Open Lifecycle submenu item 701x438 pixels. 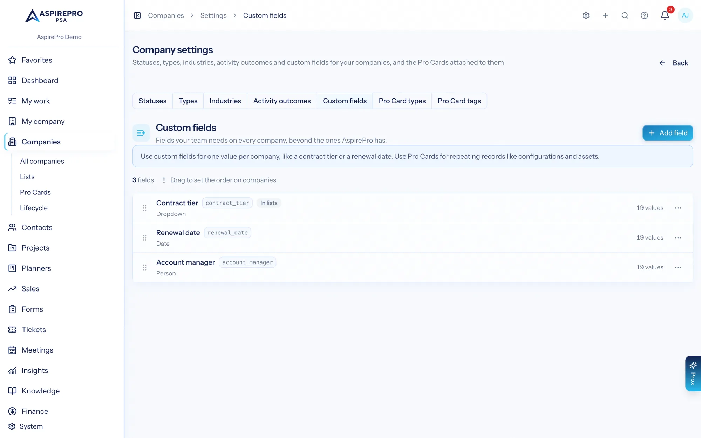(x=34, y=208)
